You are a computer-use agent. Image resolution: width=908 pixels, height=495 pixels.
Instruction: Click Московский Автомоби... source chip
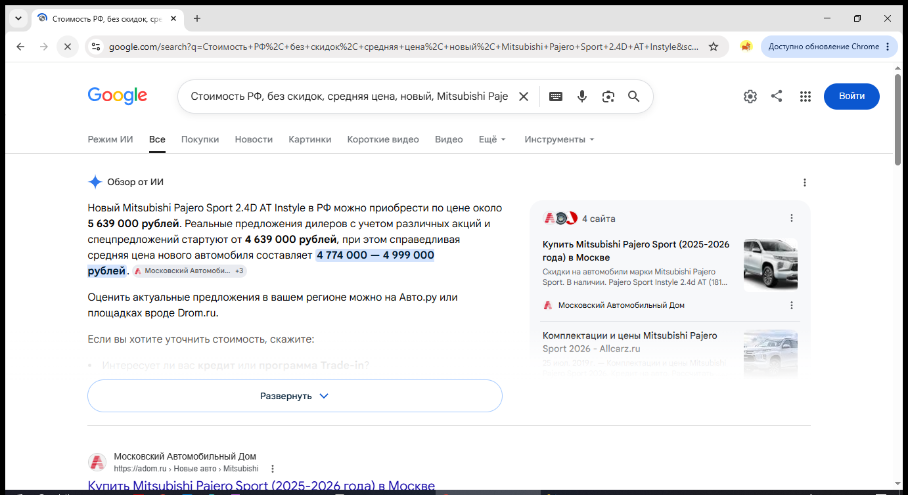(189, 270)
